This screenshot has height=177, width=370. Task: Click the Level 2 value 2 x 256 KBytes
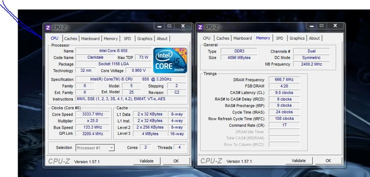(150, 127)
